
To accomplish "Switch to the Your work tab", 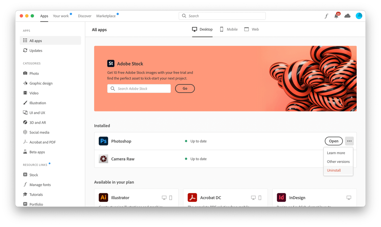I will [61, 16].
